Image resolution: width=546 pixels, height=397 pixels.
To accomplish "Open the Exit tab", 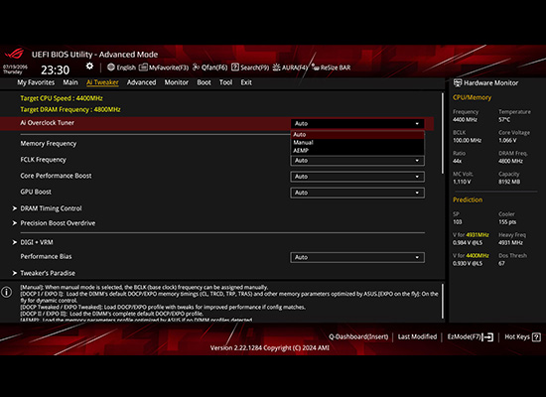I will tap(246, 82).
